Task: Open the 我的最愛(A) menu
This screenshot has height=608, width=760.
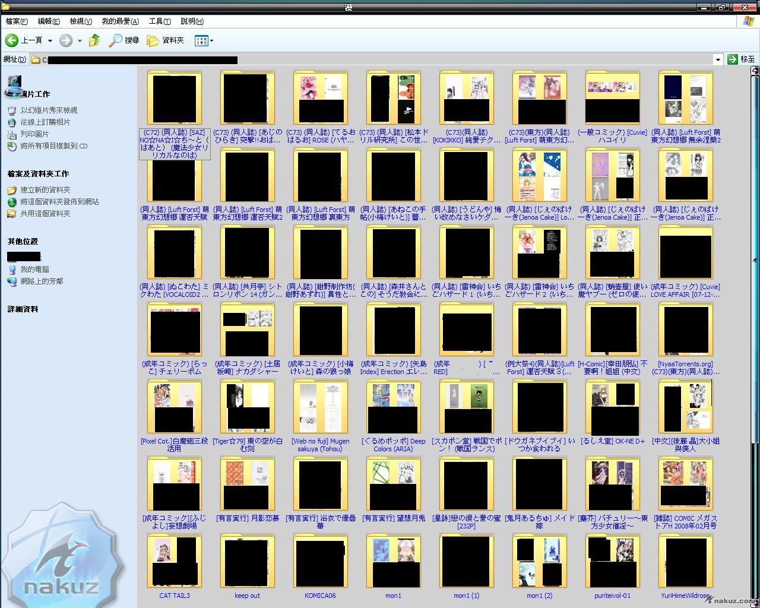Action: (121, 21)
